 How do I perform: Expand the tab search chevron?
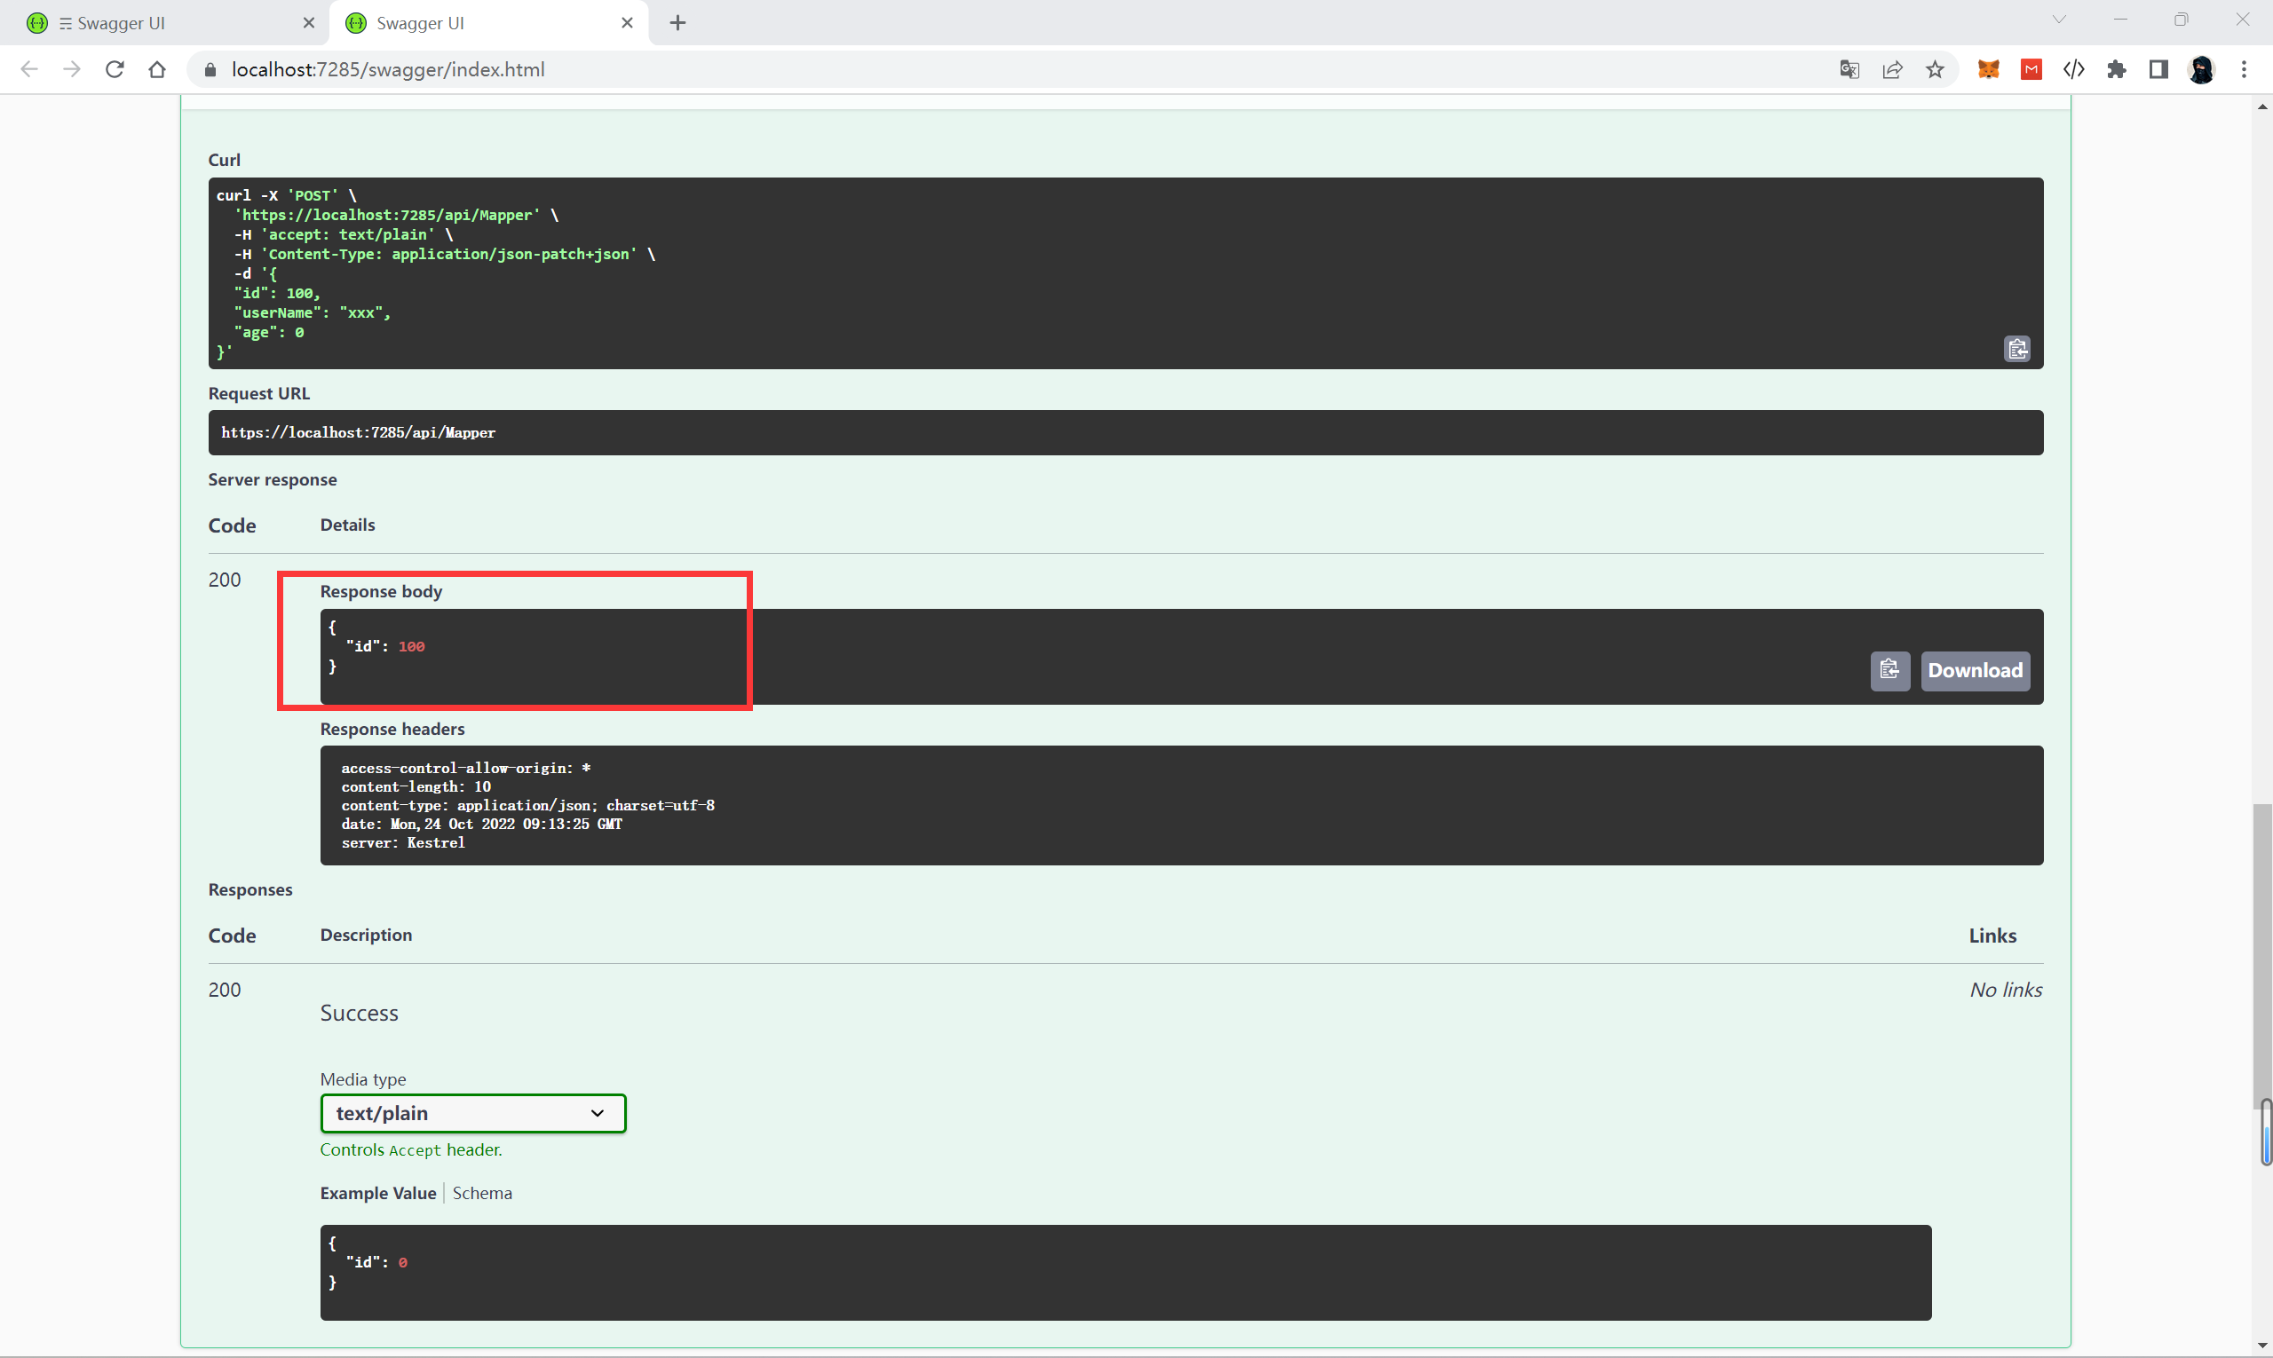pyautogui.click(x=2059, y=20)
